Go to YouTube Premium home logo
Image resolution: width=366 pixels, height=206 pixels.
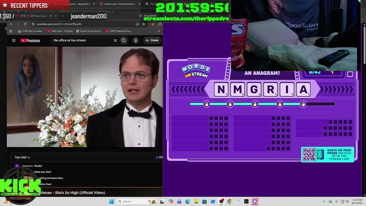[30, 40]
